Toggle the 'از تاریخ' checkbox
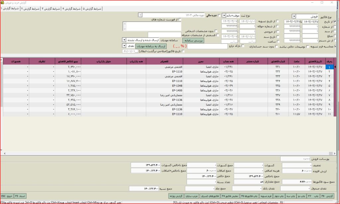Image resolution: width=340 pixels, height=204 pixels. pyautogui.click(x=335, y=21)
